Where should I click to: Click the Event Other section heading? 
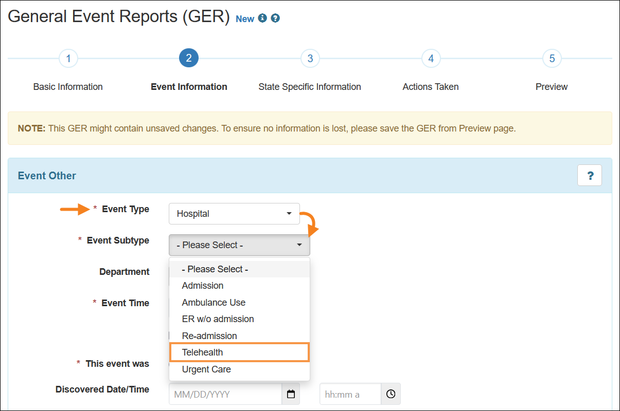47,176
